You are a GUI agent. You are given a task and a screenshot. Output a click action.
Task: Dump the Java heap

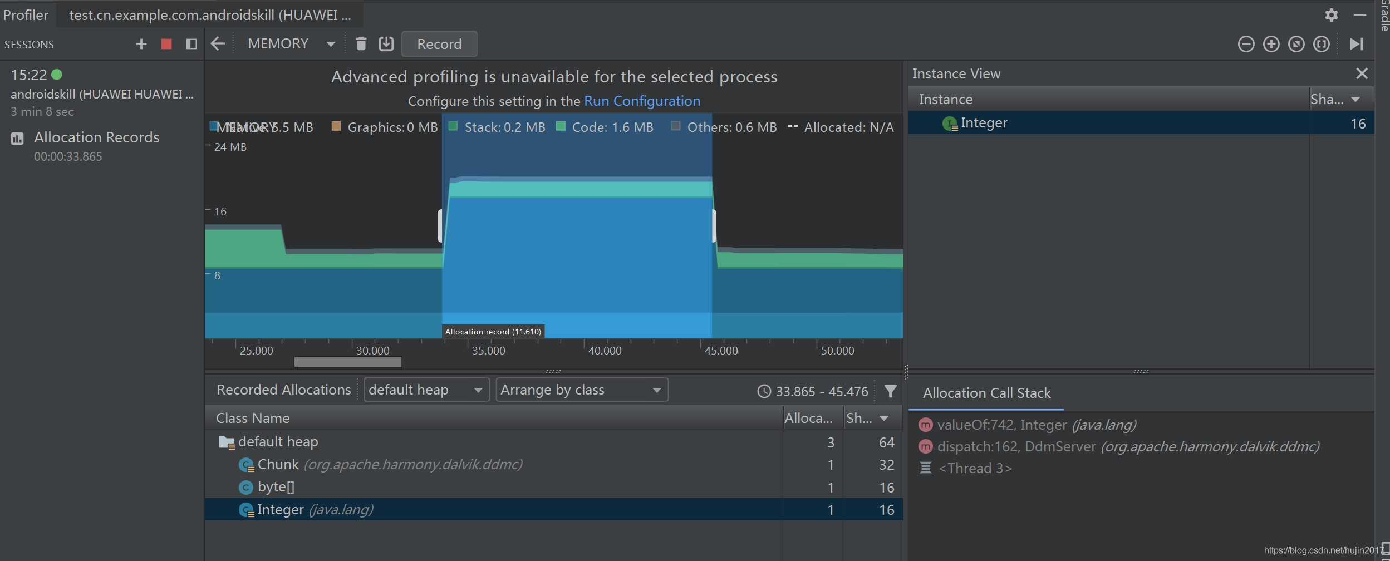pyautogui.click(x=386, y=44)
